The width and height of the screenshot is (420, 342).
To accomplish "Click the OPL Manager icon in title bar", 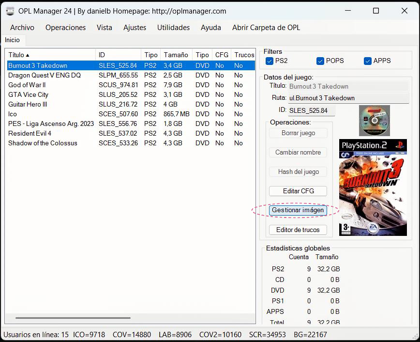I will click(9, 11).
